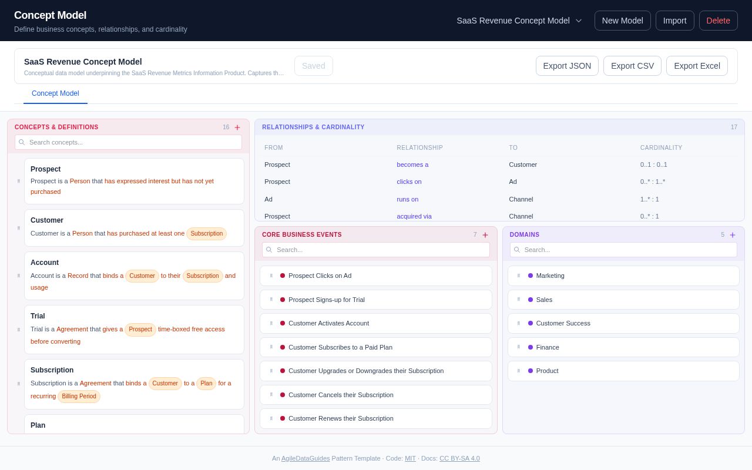The width and height of the screenshot is (752, 470).
Task: Select Customer Subscribes to a Paid Plan event
Action: tap(376, 347)
